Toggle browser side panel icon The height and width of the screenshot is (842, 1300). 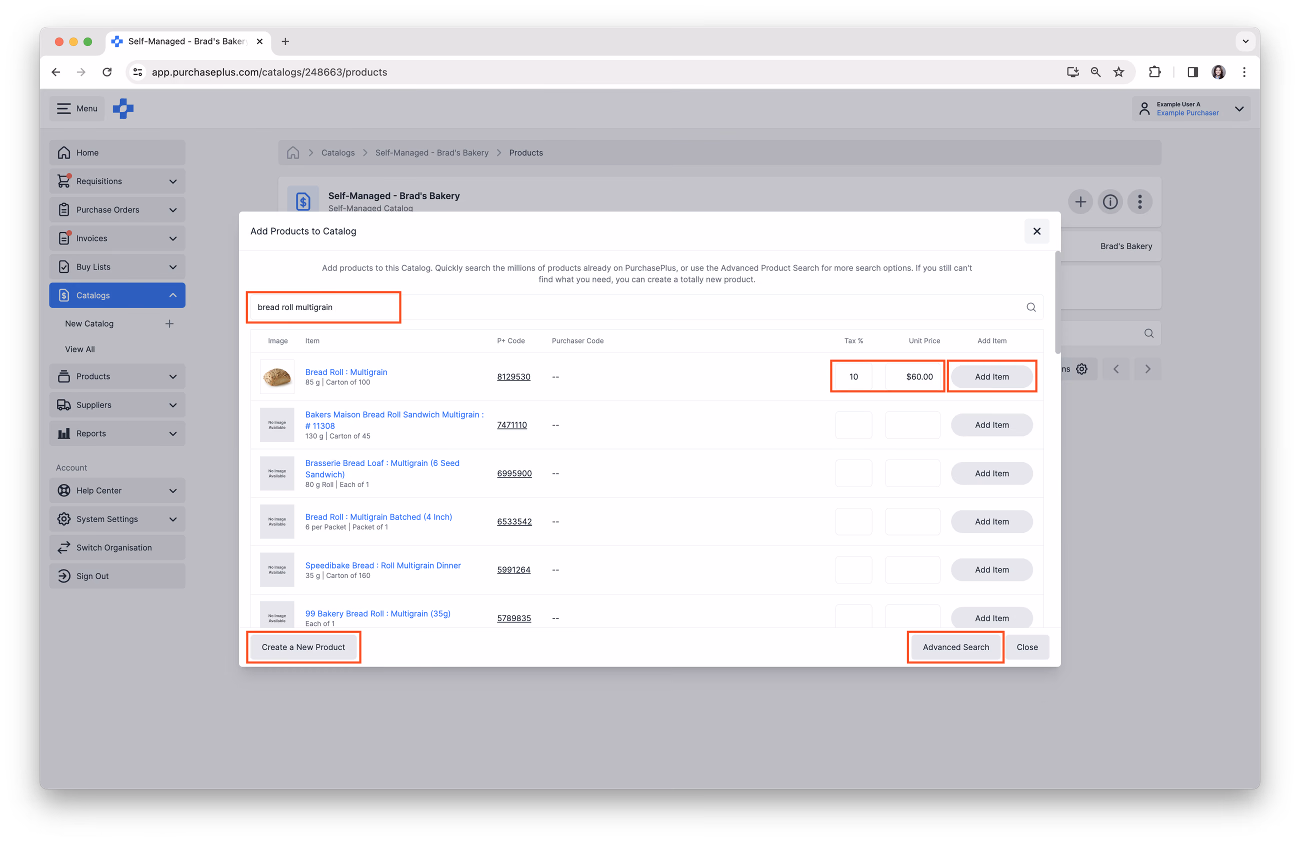1192,72
